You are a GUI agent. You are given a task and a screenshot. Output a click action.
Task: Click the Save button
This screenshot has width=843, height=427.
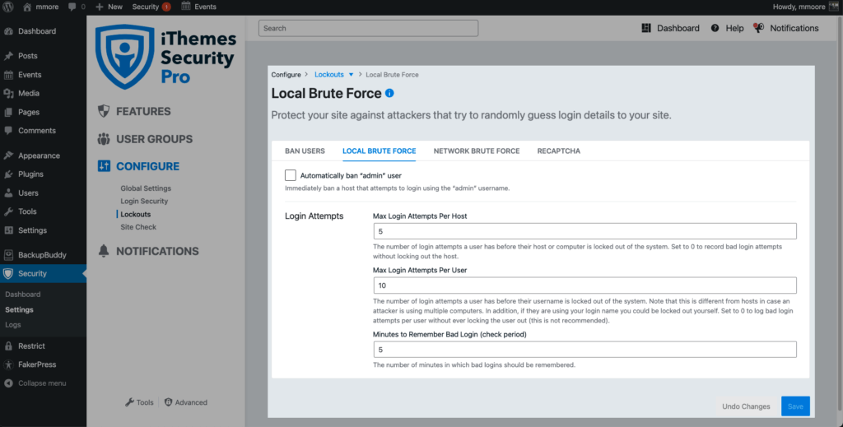tap(795, 406)
